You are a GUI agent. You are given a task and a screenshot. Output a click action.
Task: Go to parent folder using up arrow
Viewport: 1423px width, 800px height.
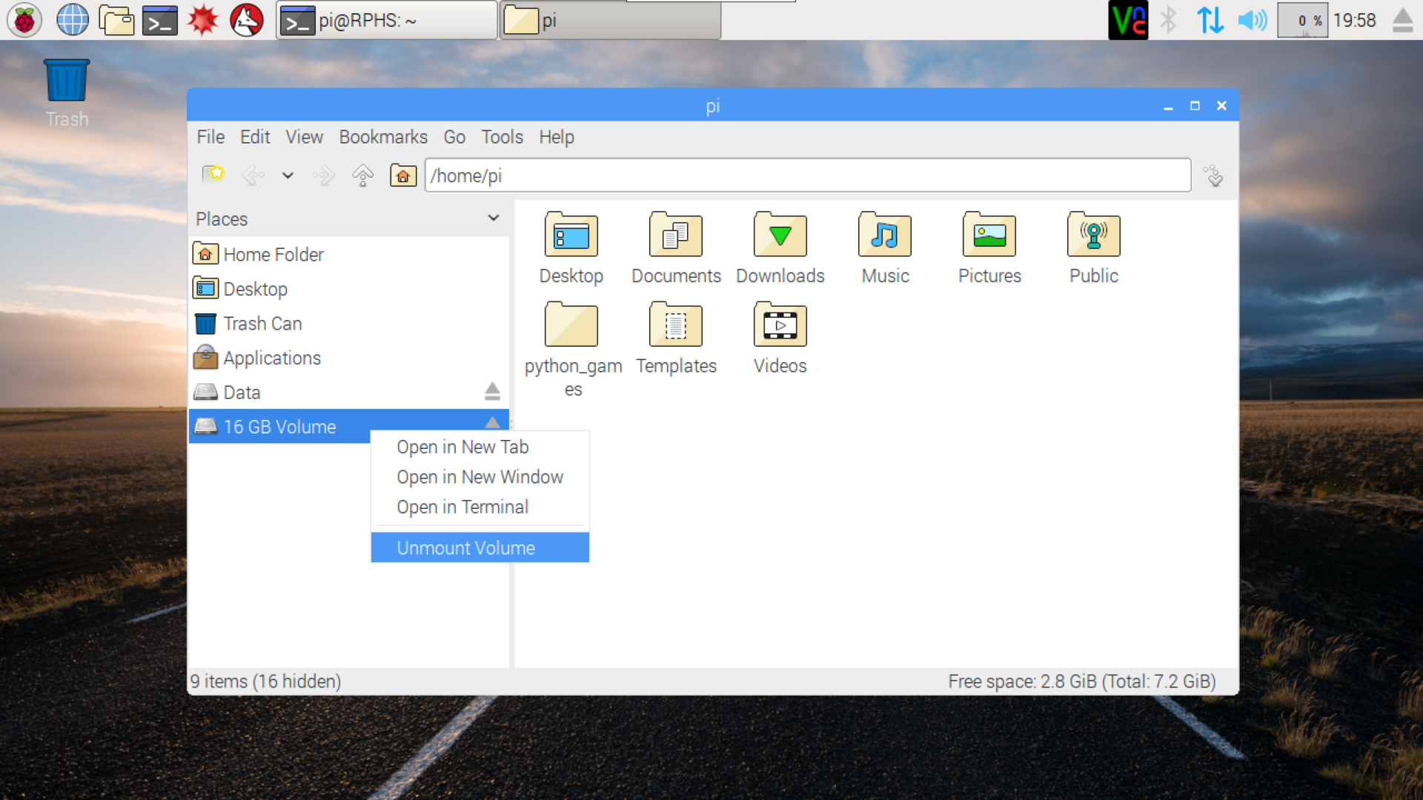(x=362, y=176)
